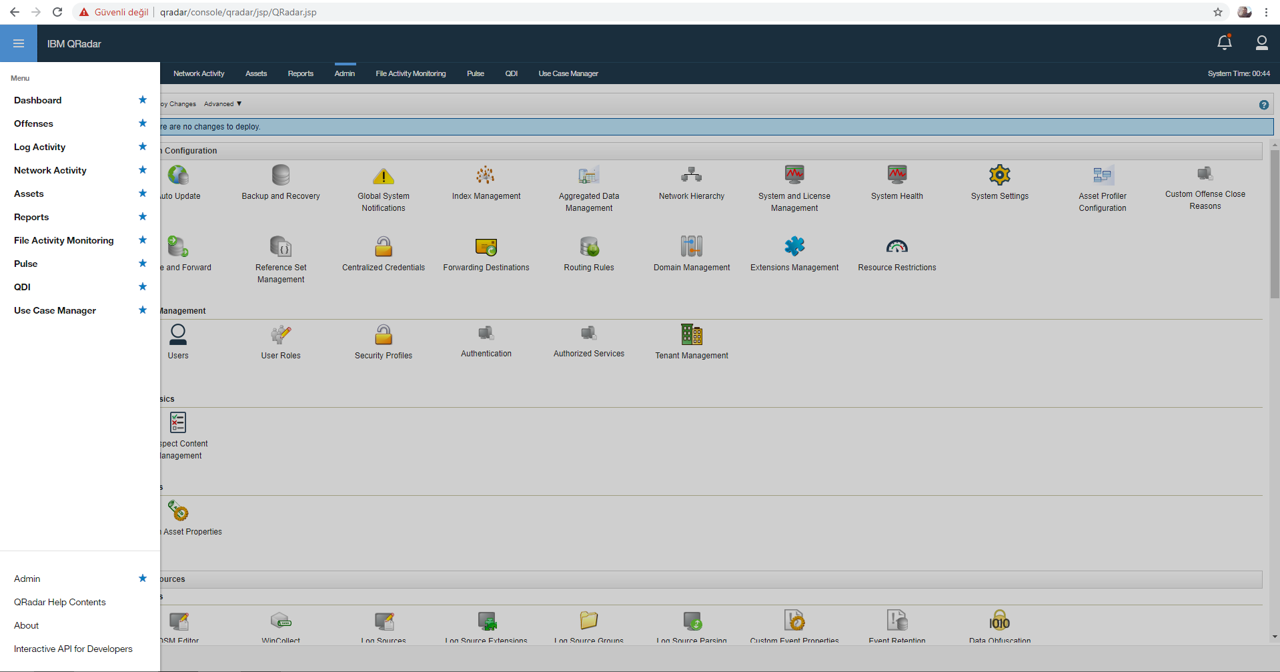The height and width of the screenshot is (672, 1280).
Task: Open Extensions Management puzzle icon
Action: [x=794, y=246]
